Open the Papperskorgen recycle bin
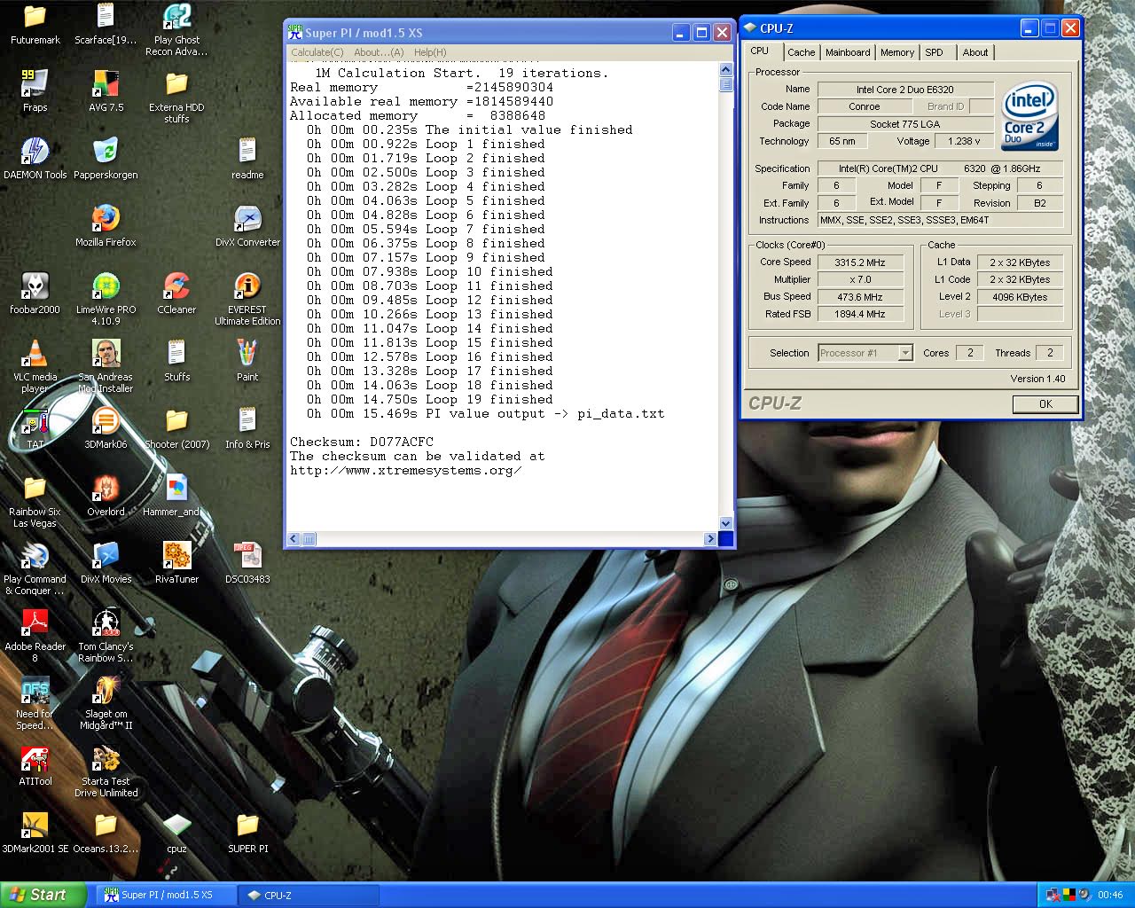The width and height of the screenshot is (1135, 908). pyautogui.click(x=106, y=152)
